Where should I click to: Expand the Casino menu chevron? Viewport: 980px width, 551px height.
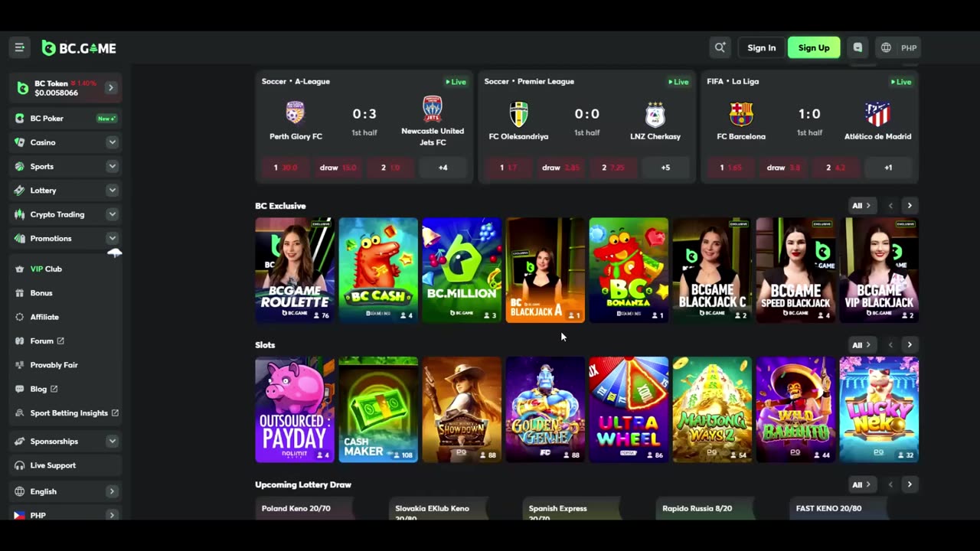click(112, 142)
